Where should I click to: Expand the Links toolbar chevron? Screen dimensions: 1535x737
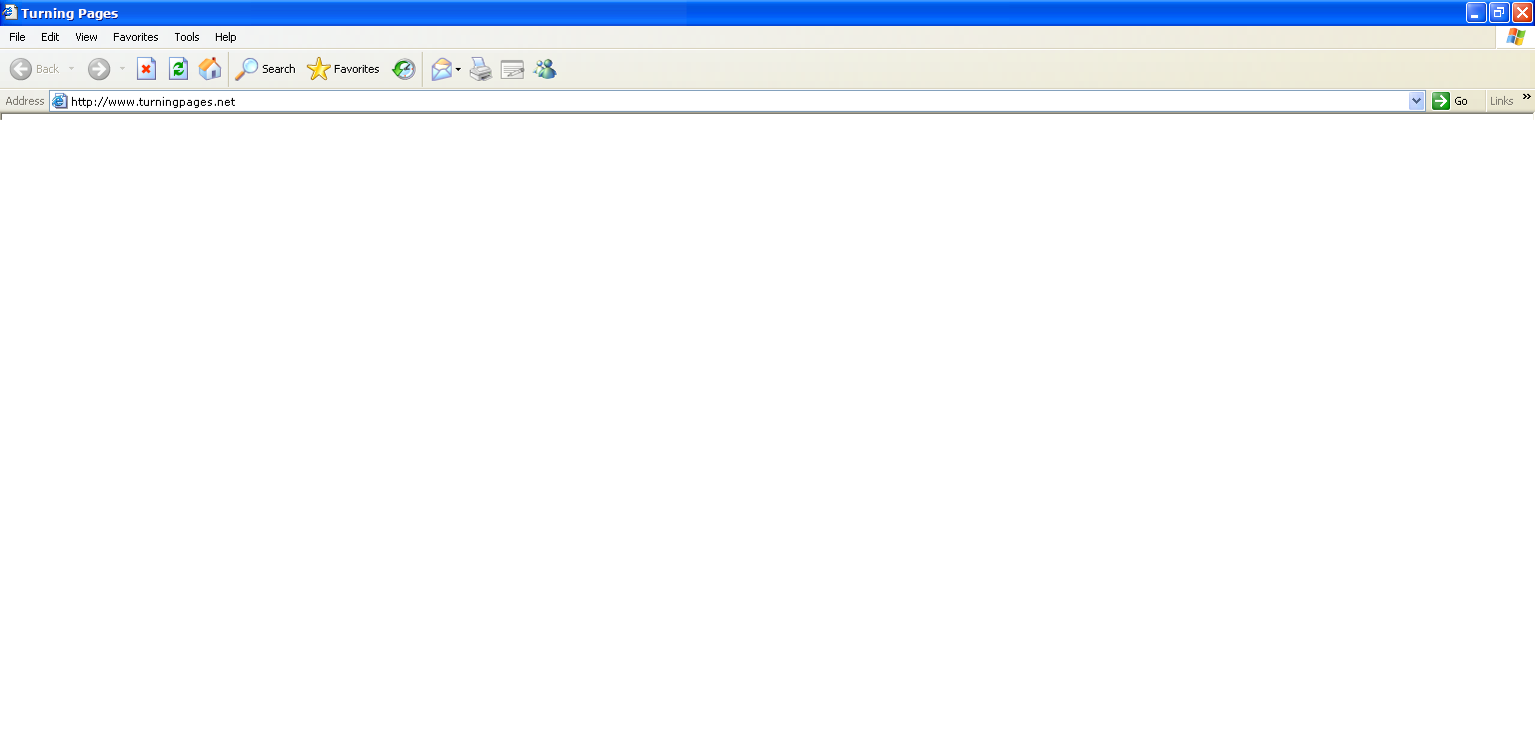click(1526, 98)
